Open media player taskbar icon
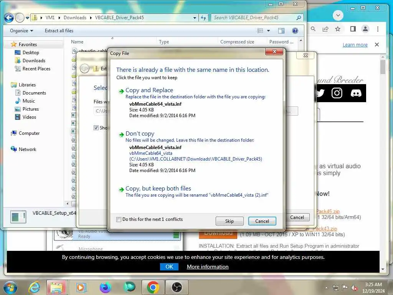Image resolution: width=393 pixels, height=295 pixels. [x=81, y=287]
